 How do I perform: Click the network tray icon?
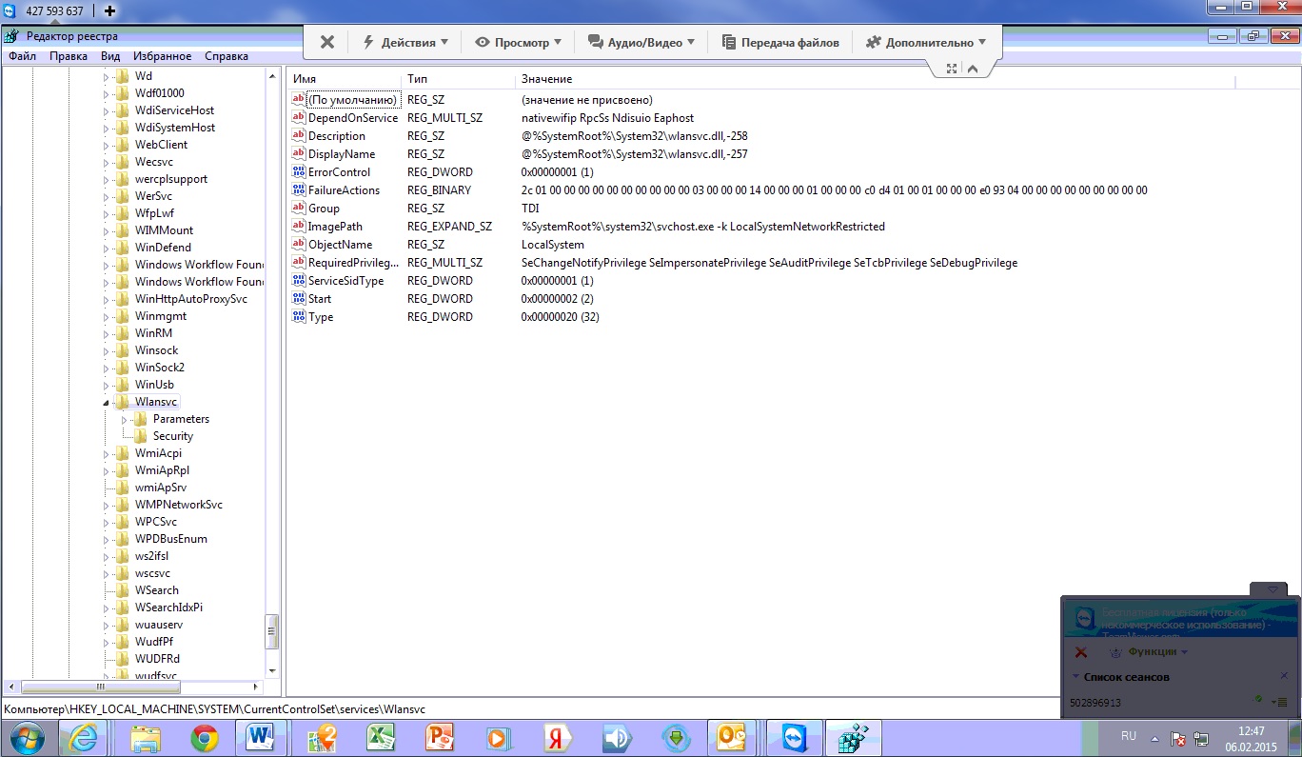(1202, 738)
